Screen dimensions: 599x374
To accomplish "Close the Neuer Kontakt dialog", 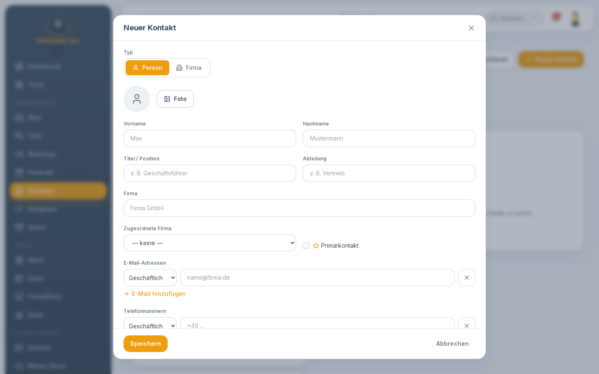I will [x=471, y=28].
